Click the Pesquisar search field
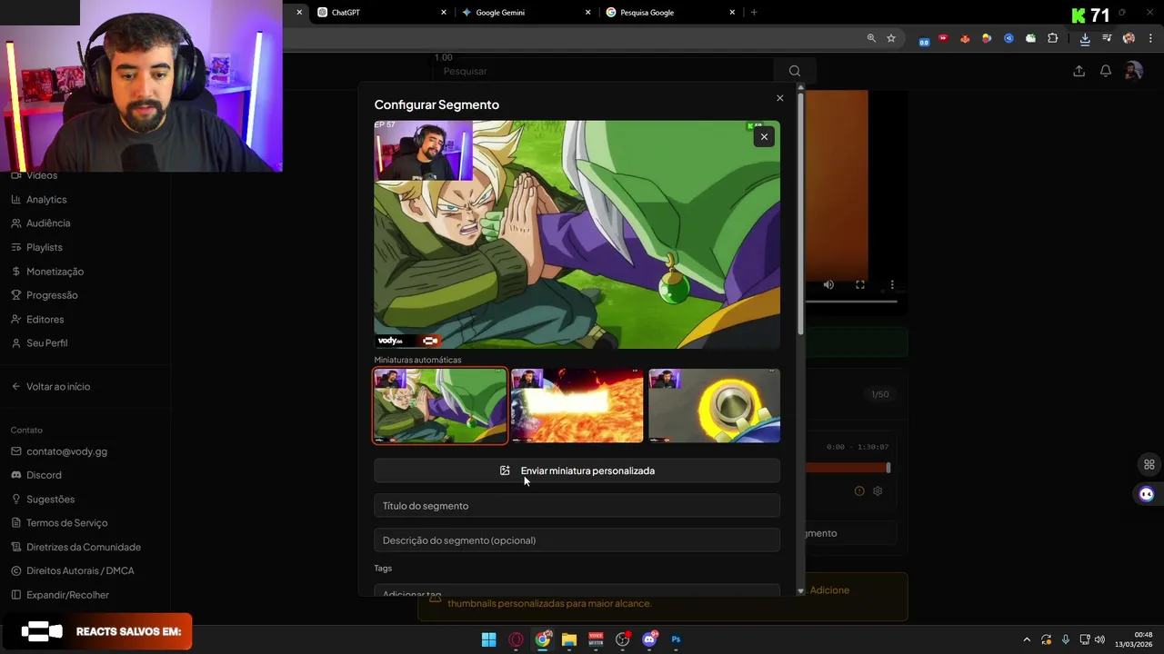 [x=605, y=71]
